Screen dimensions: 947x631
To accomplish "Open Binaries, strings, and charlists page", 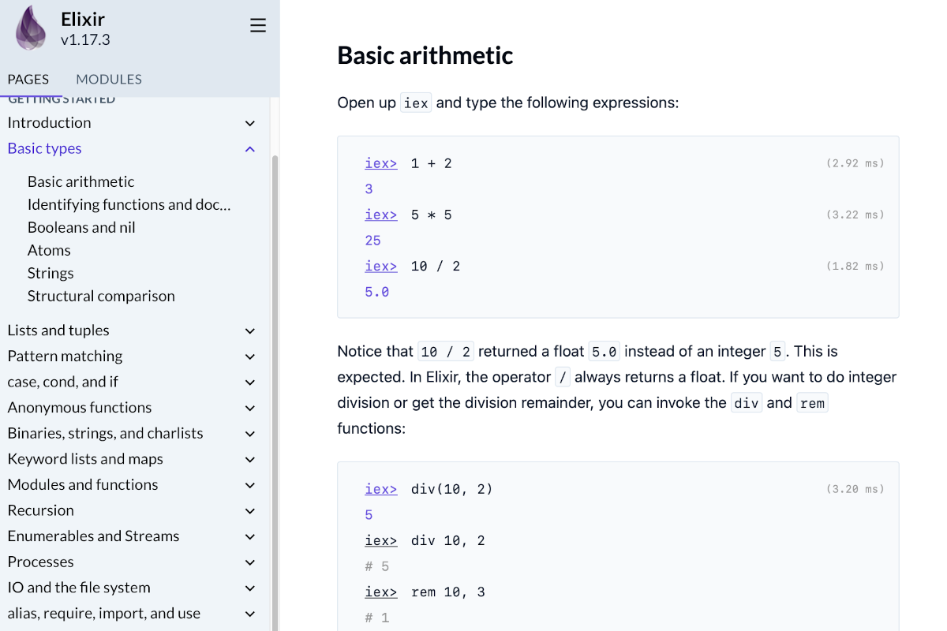I will [105, 433].
